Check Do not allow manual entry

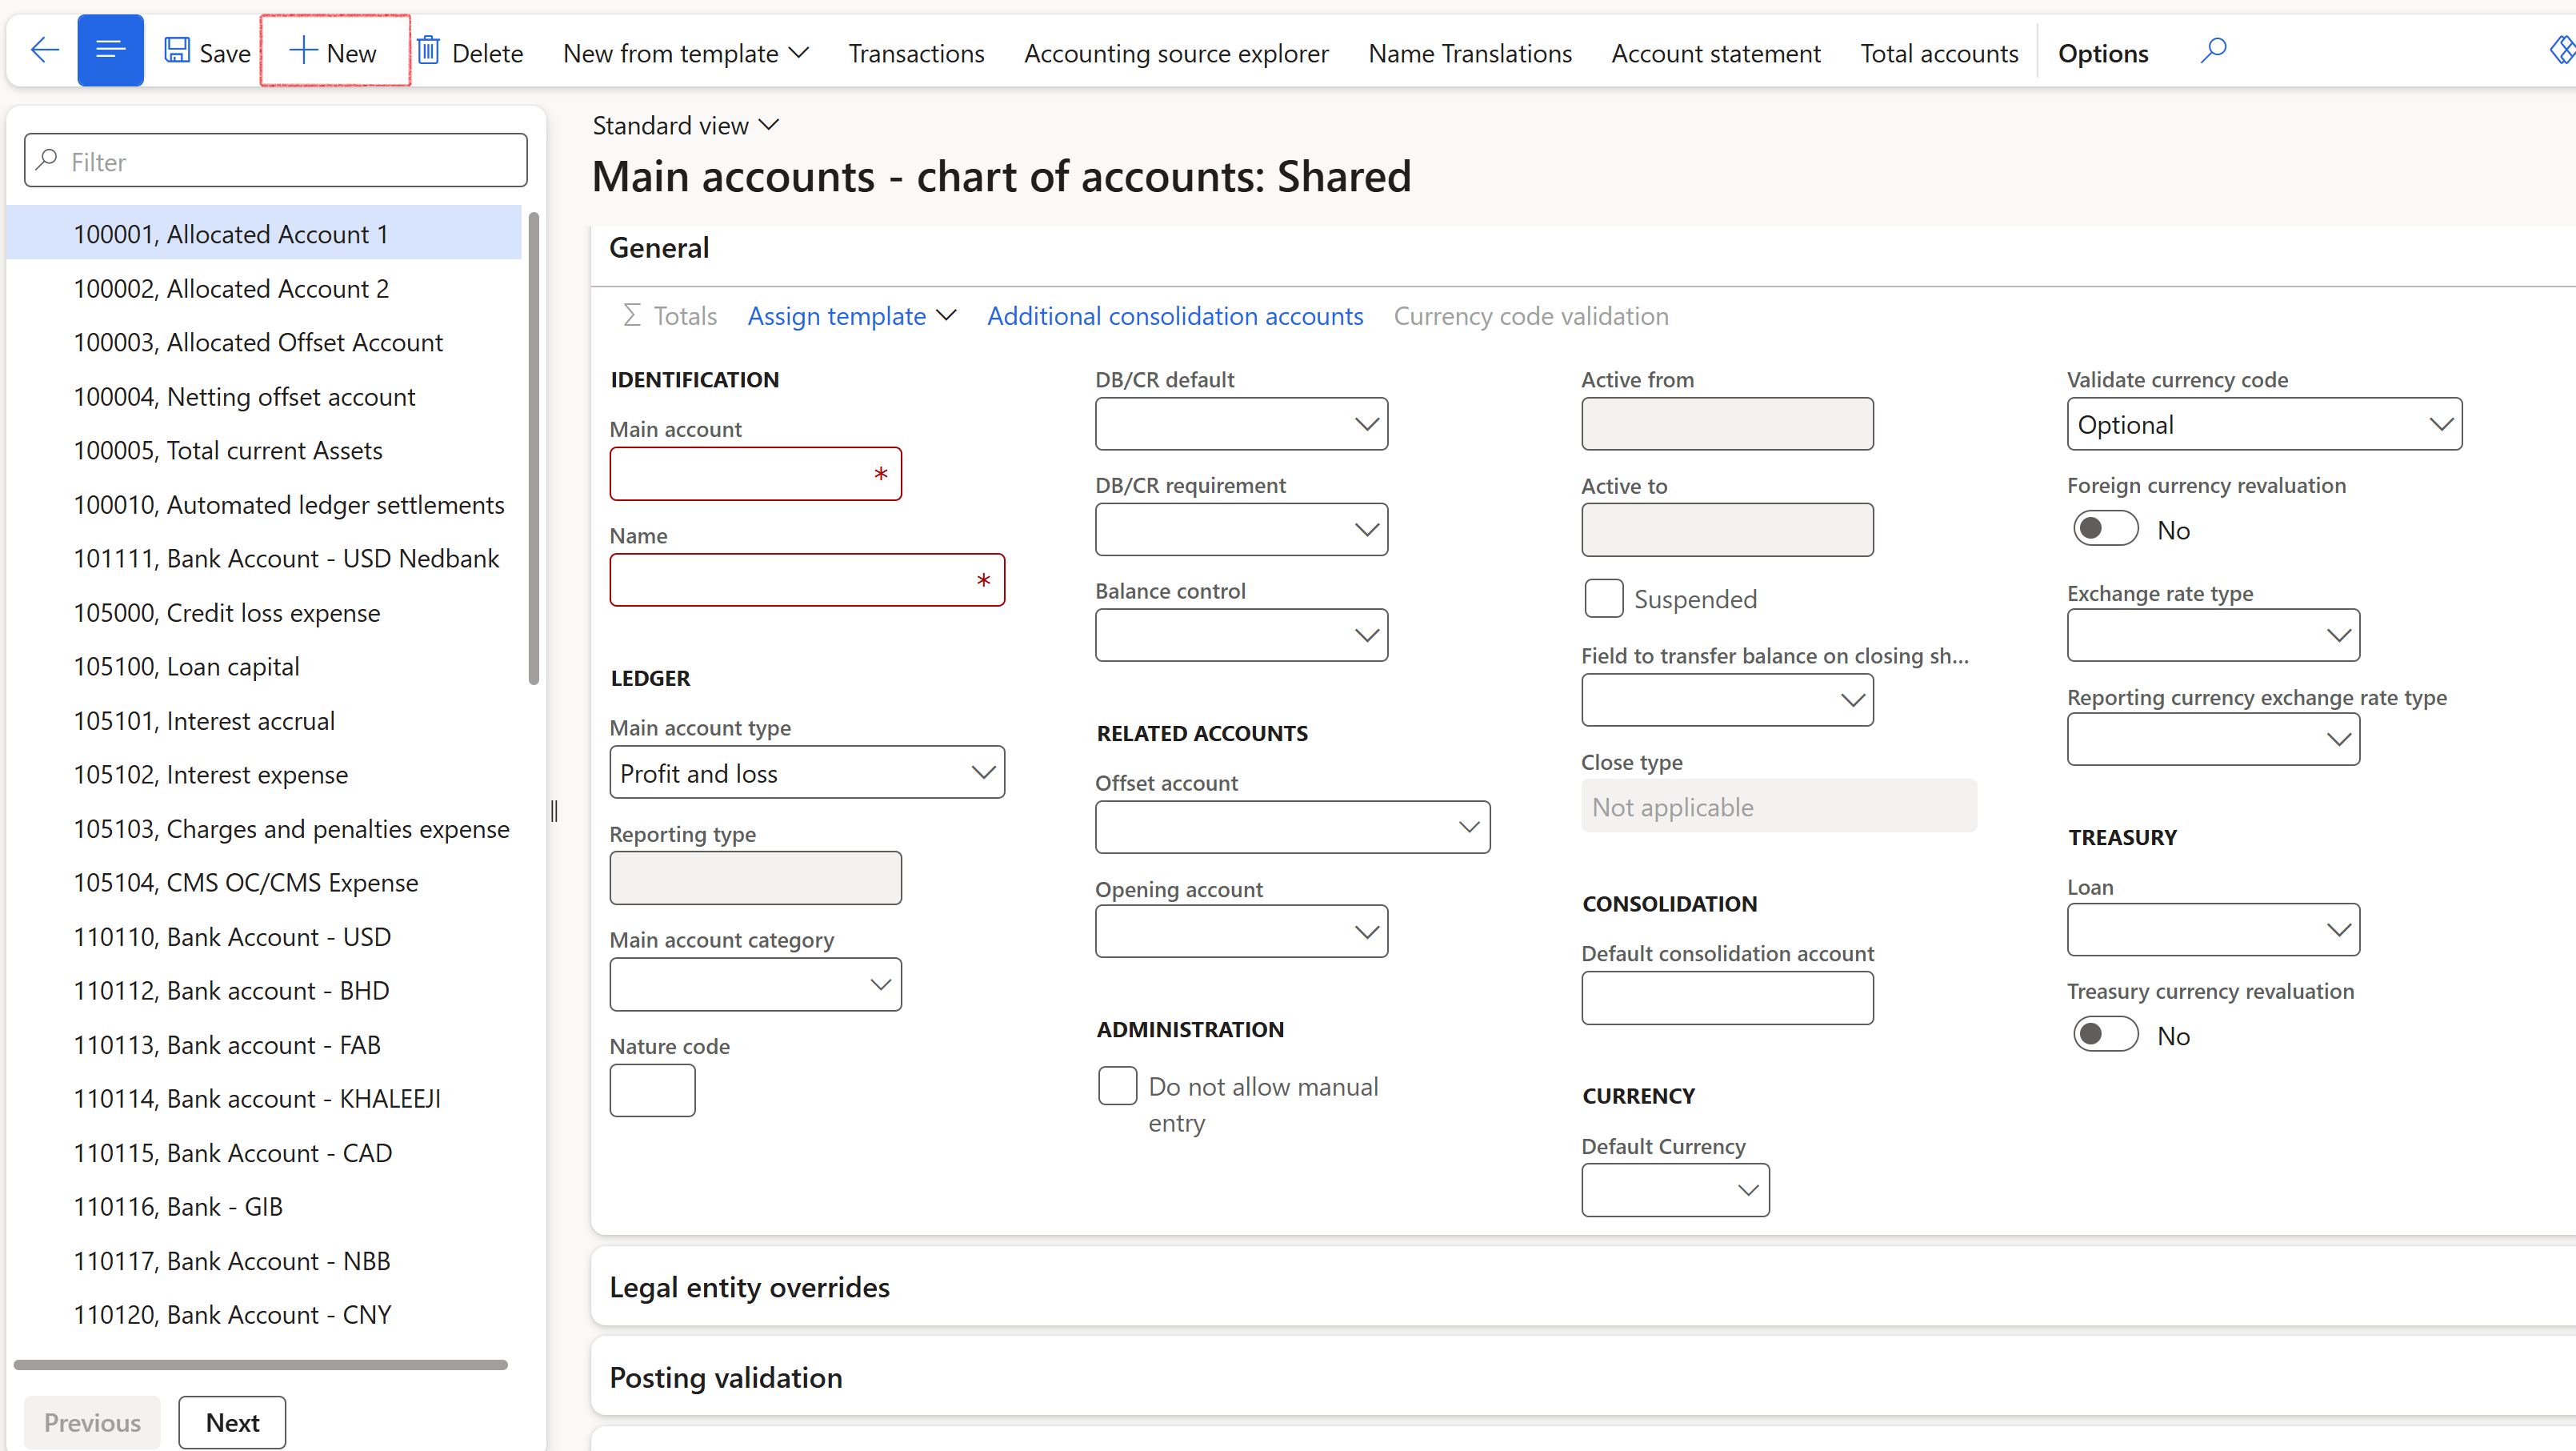point(1117,1086)
